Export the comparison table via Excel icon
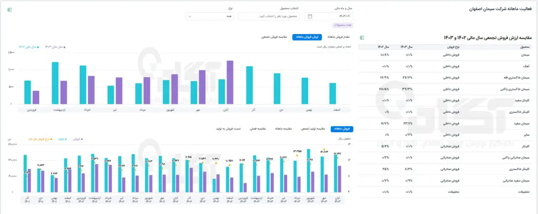The image size is (538, 214). 362,37
